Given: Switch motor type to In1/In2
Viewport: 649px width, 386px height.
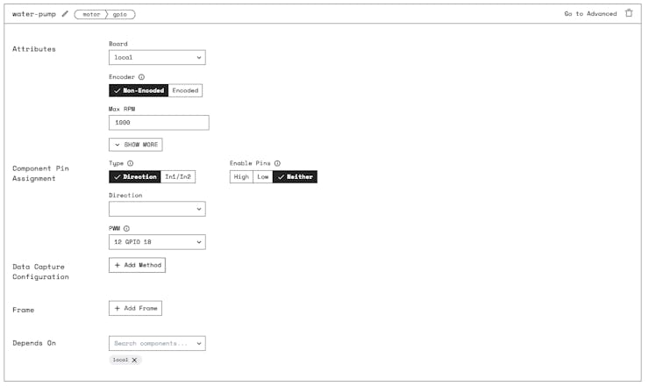Looking at the screenshot, I should pyautogui.click(x=179, y=176).
